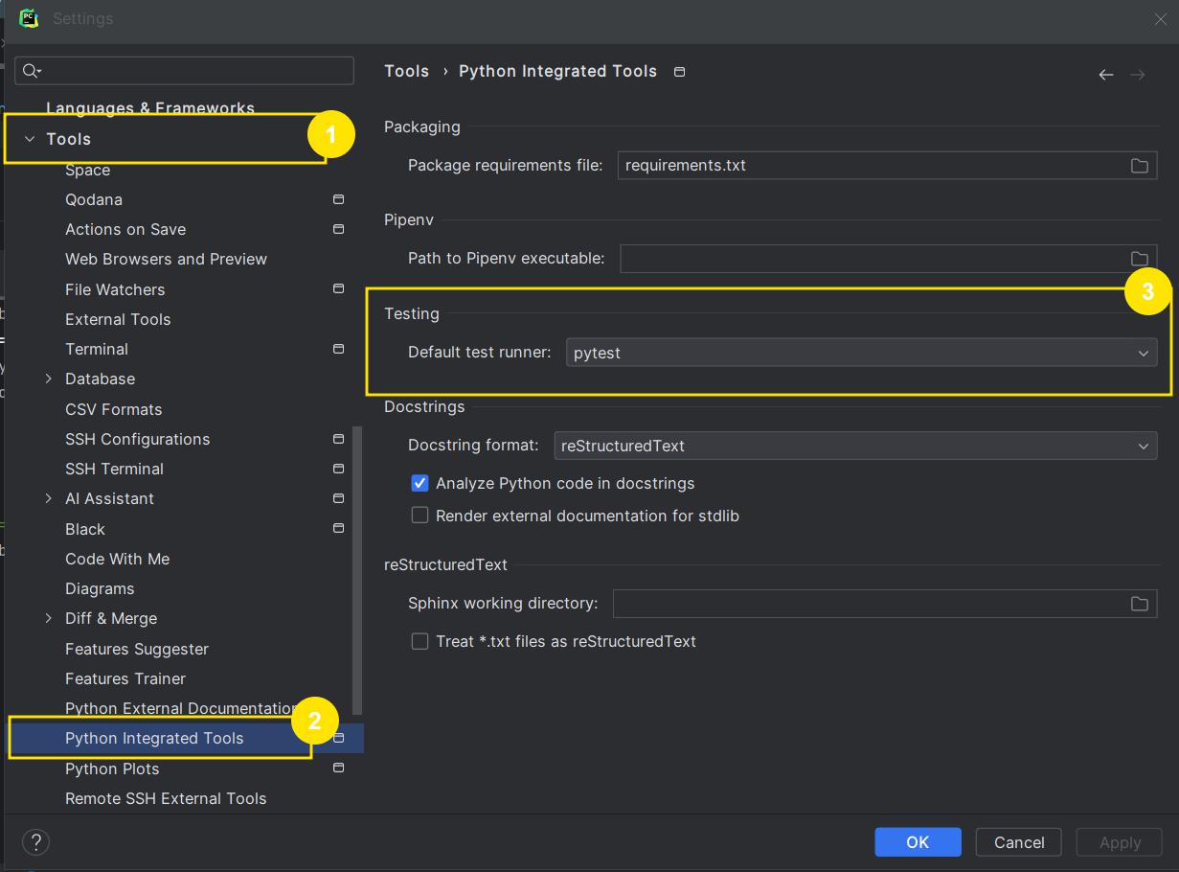This screenshot has height=872, width=1179.
Task: Click the Sphinx working directory field
Action: click(x=885, y=604)
